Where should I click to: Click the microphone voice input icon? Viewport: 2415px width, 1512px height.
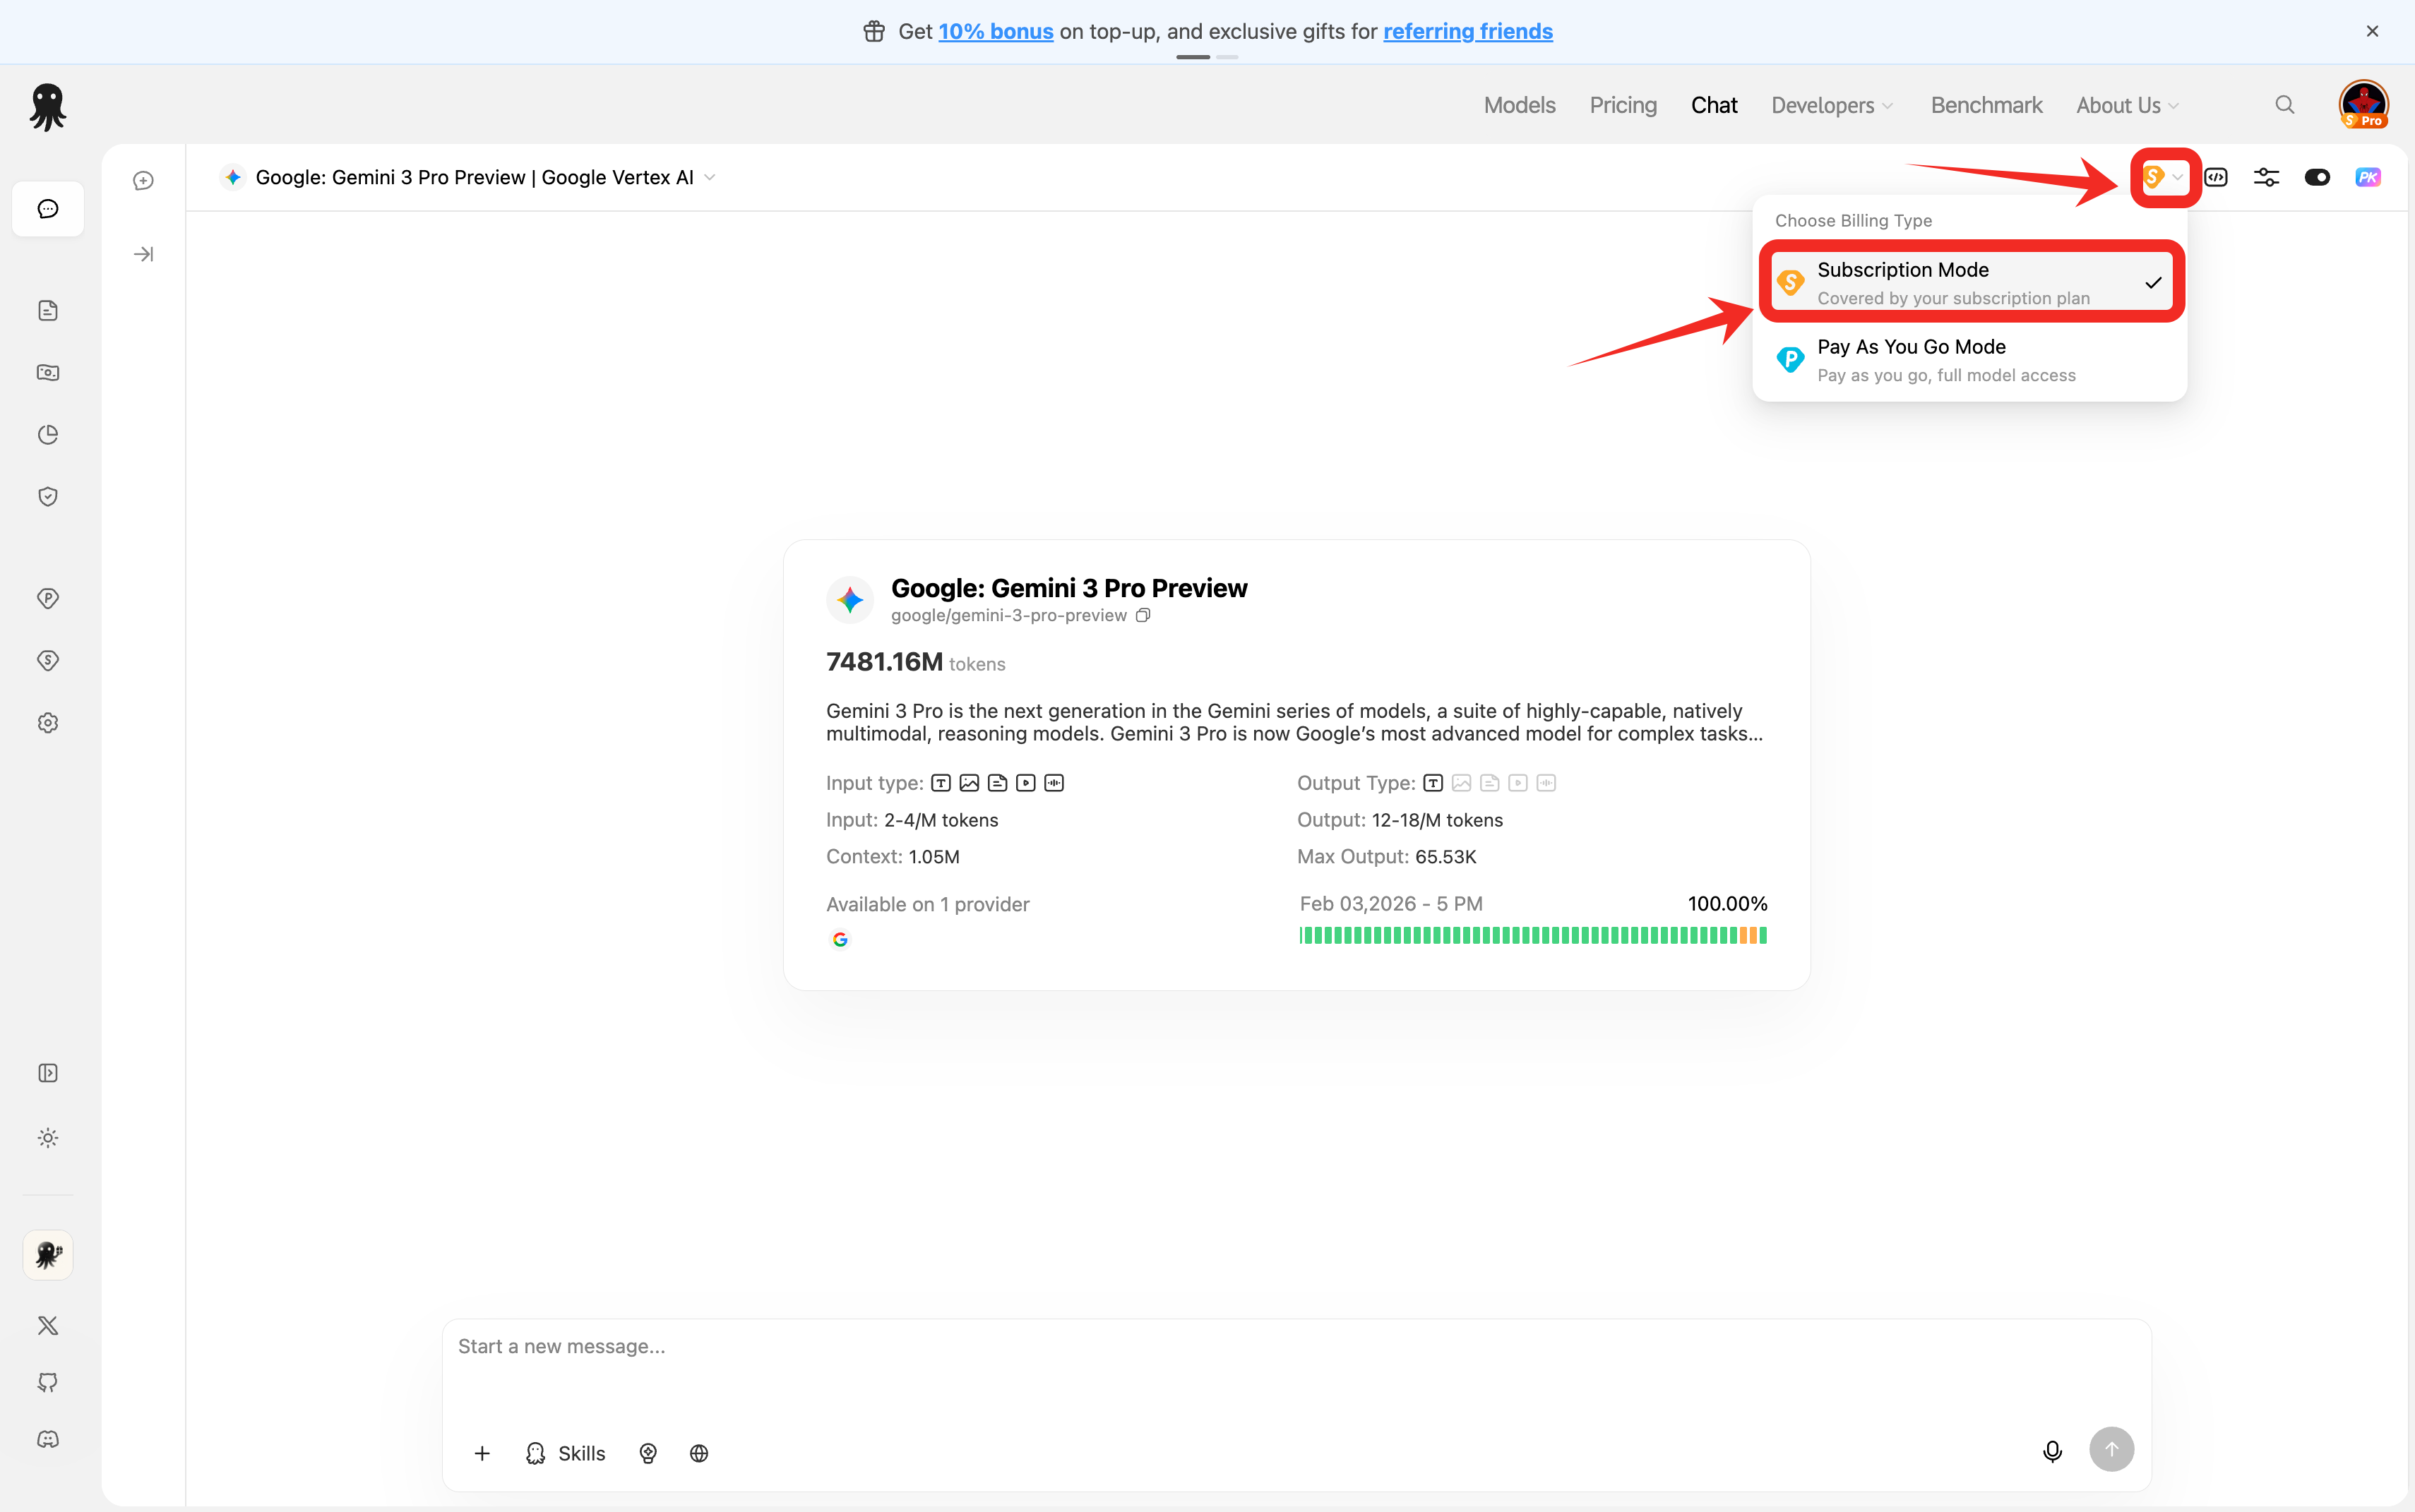(2052, 1451)
